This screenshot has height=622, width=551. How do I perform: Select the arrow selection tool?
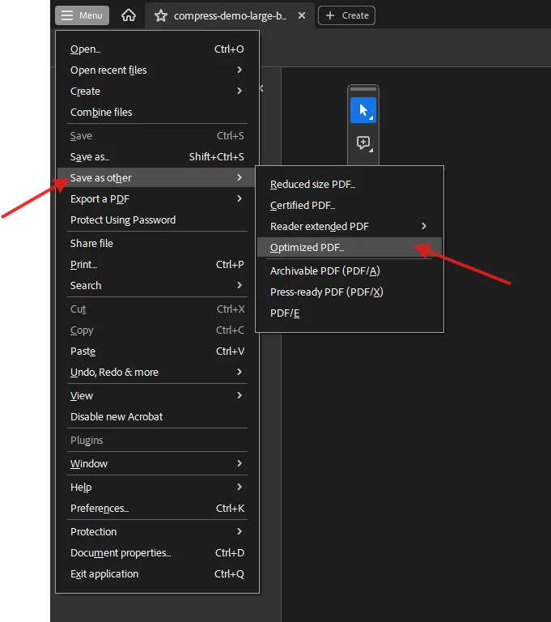[363, 110]
